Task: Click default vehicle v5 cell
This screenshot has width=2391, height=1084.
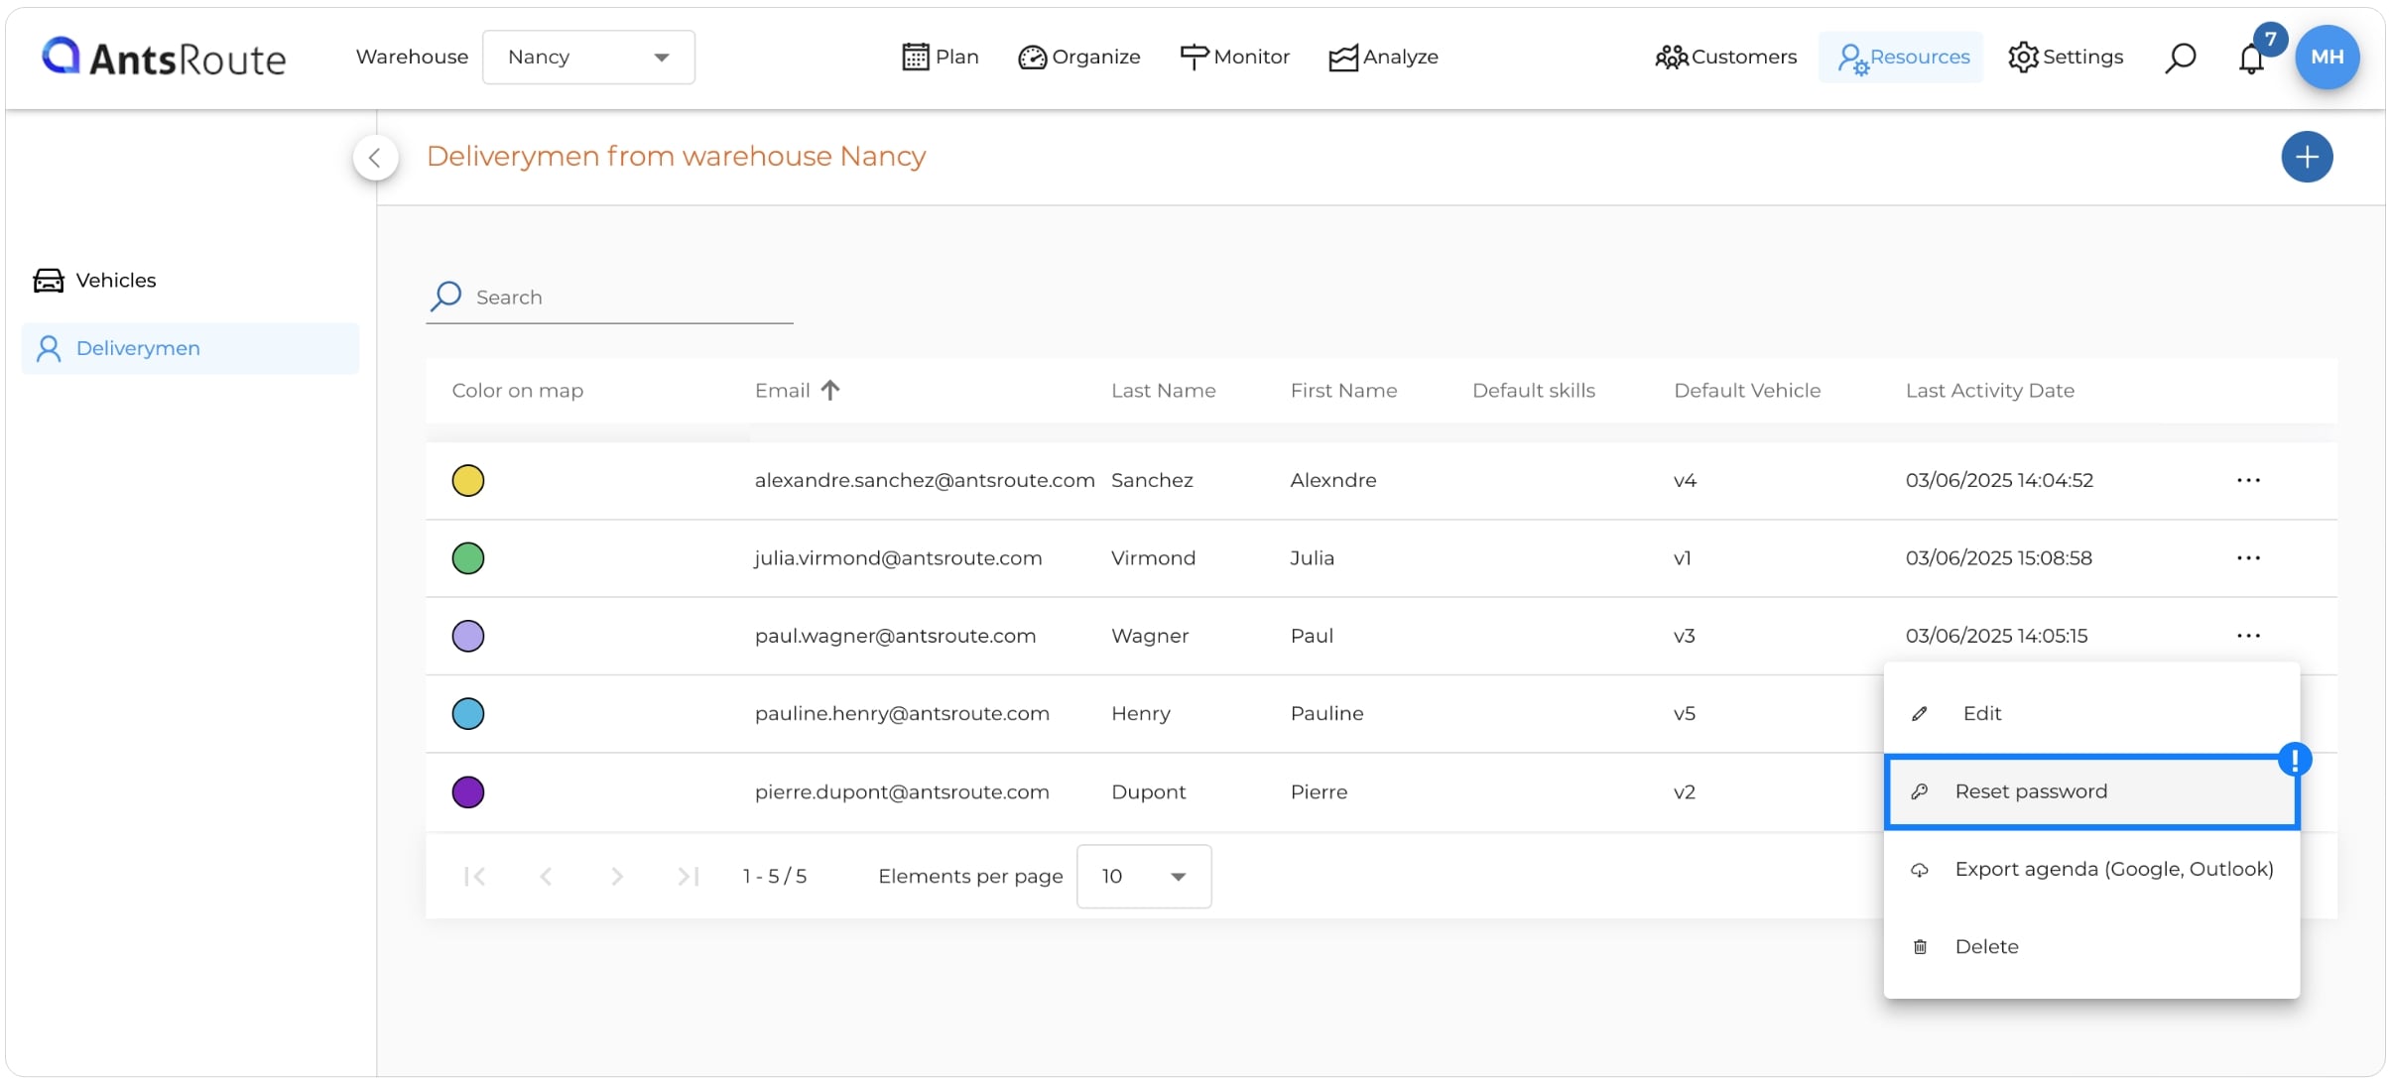Action: point(1685,713)
